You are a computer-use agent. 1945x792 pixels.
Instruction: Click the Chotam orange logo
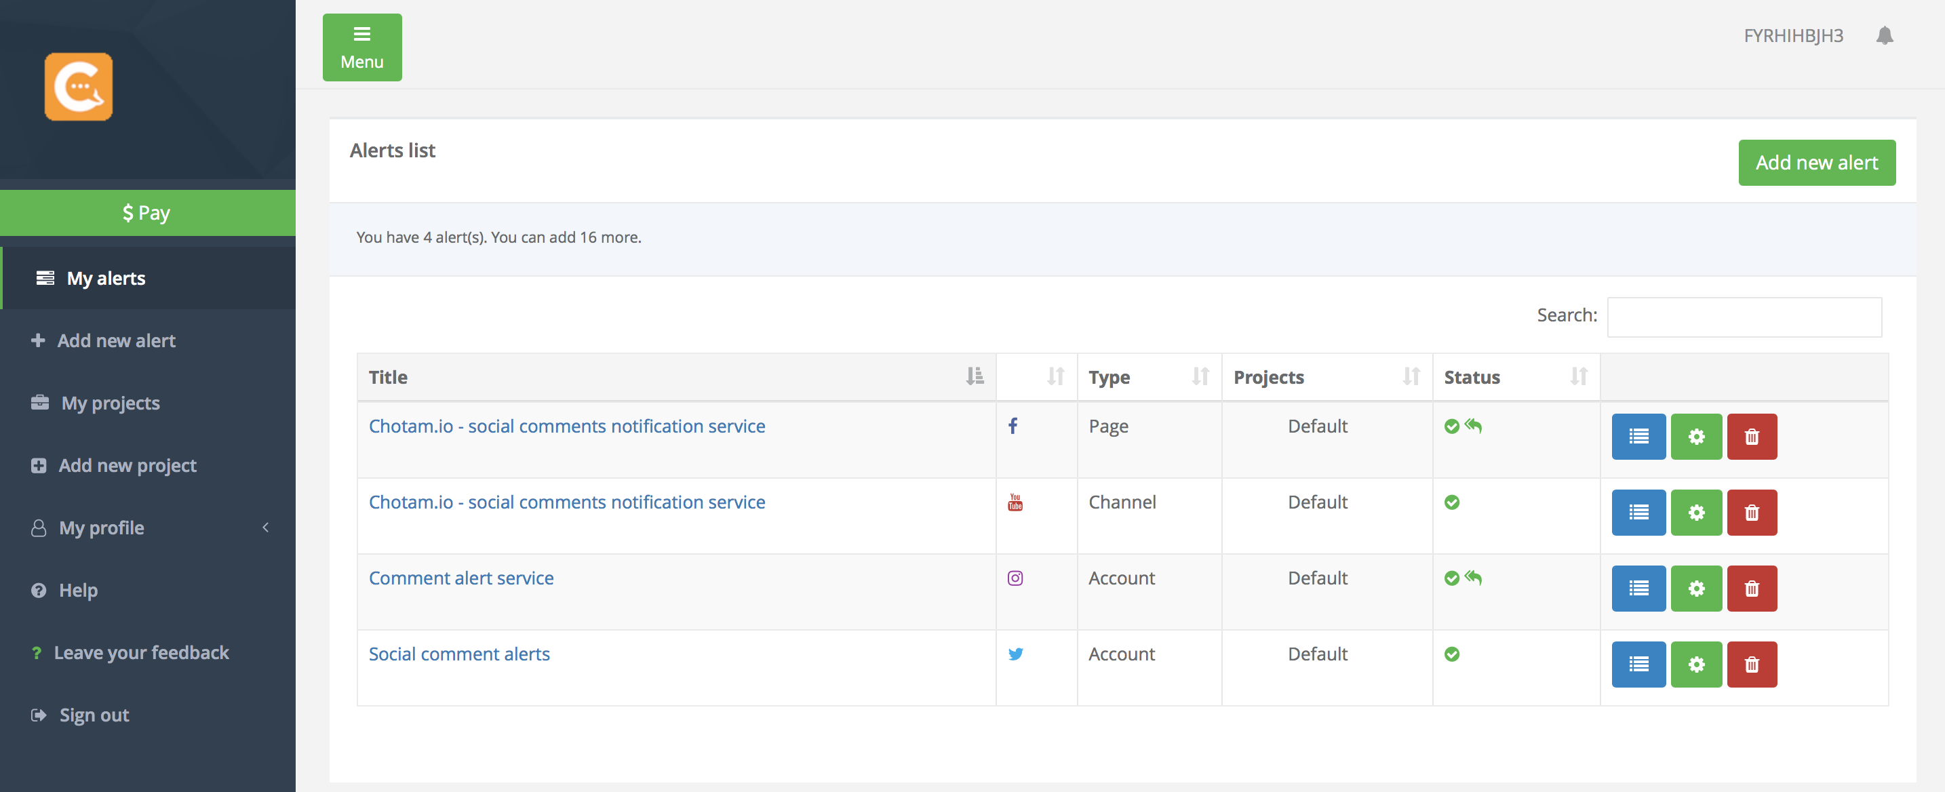[79, 86]
